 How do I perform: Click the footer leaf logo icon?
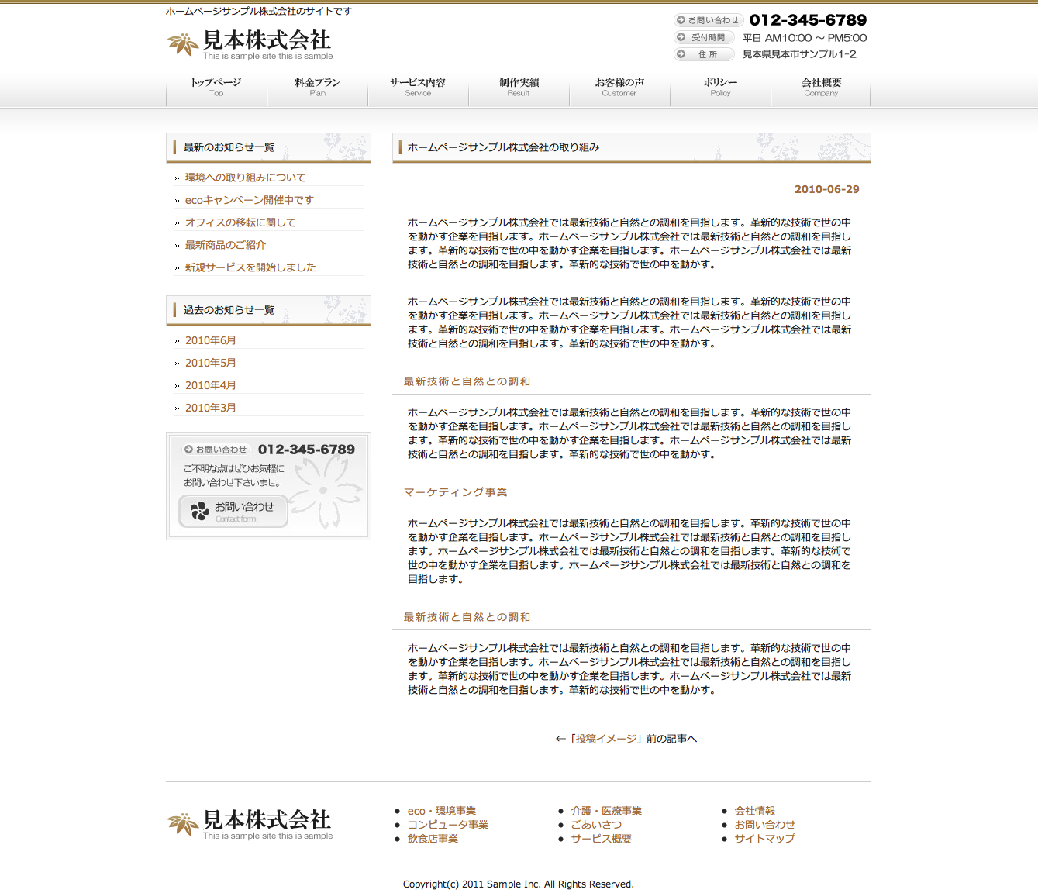pos(183,823)
